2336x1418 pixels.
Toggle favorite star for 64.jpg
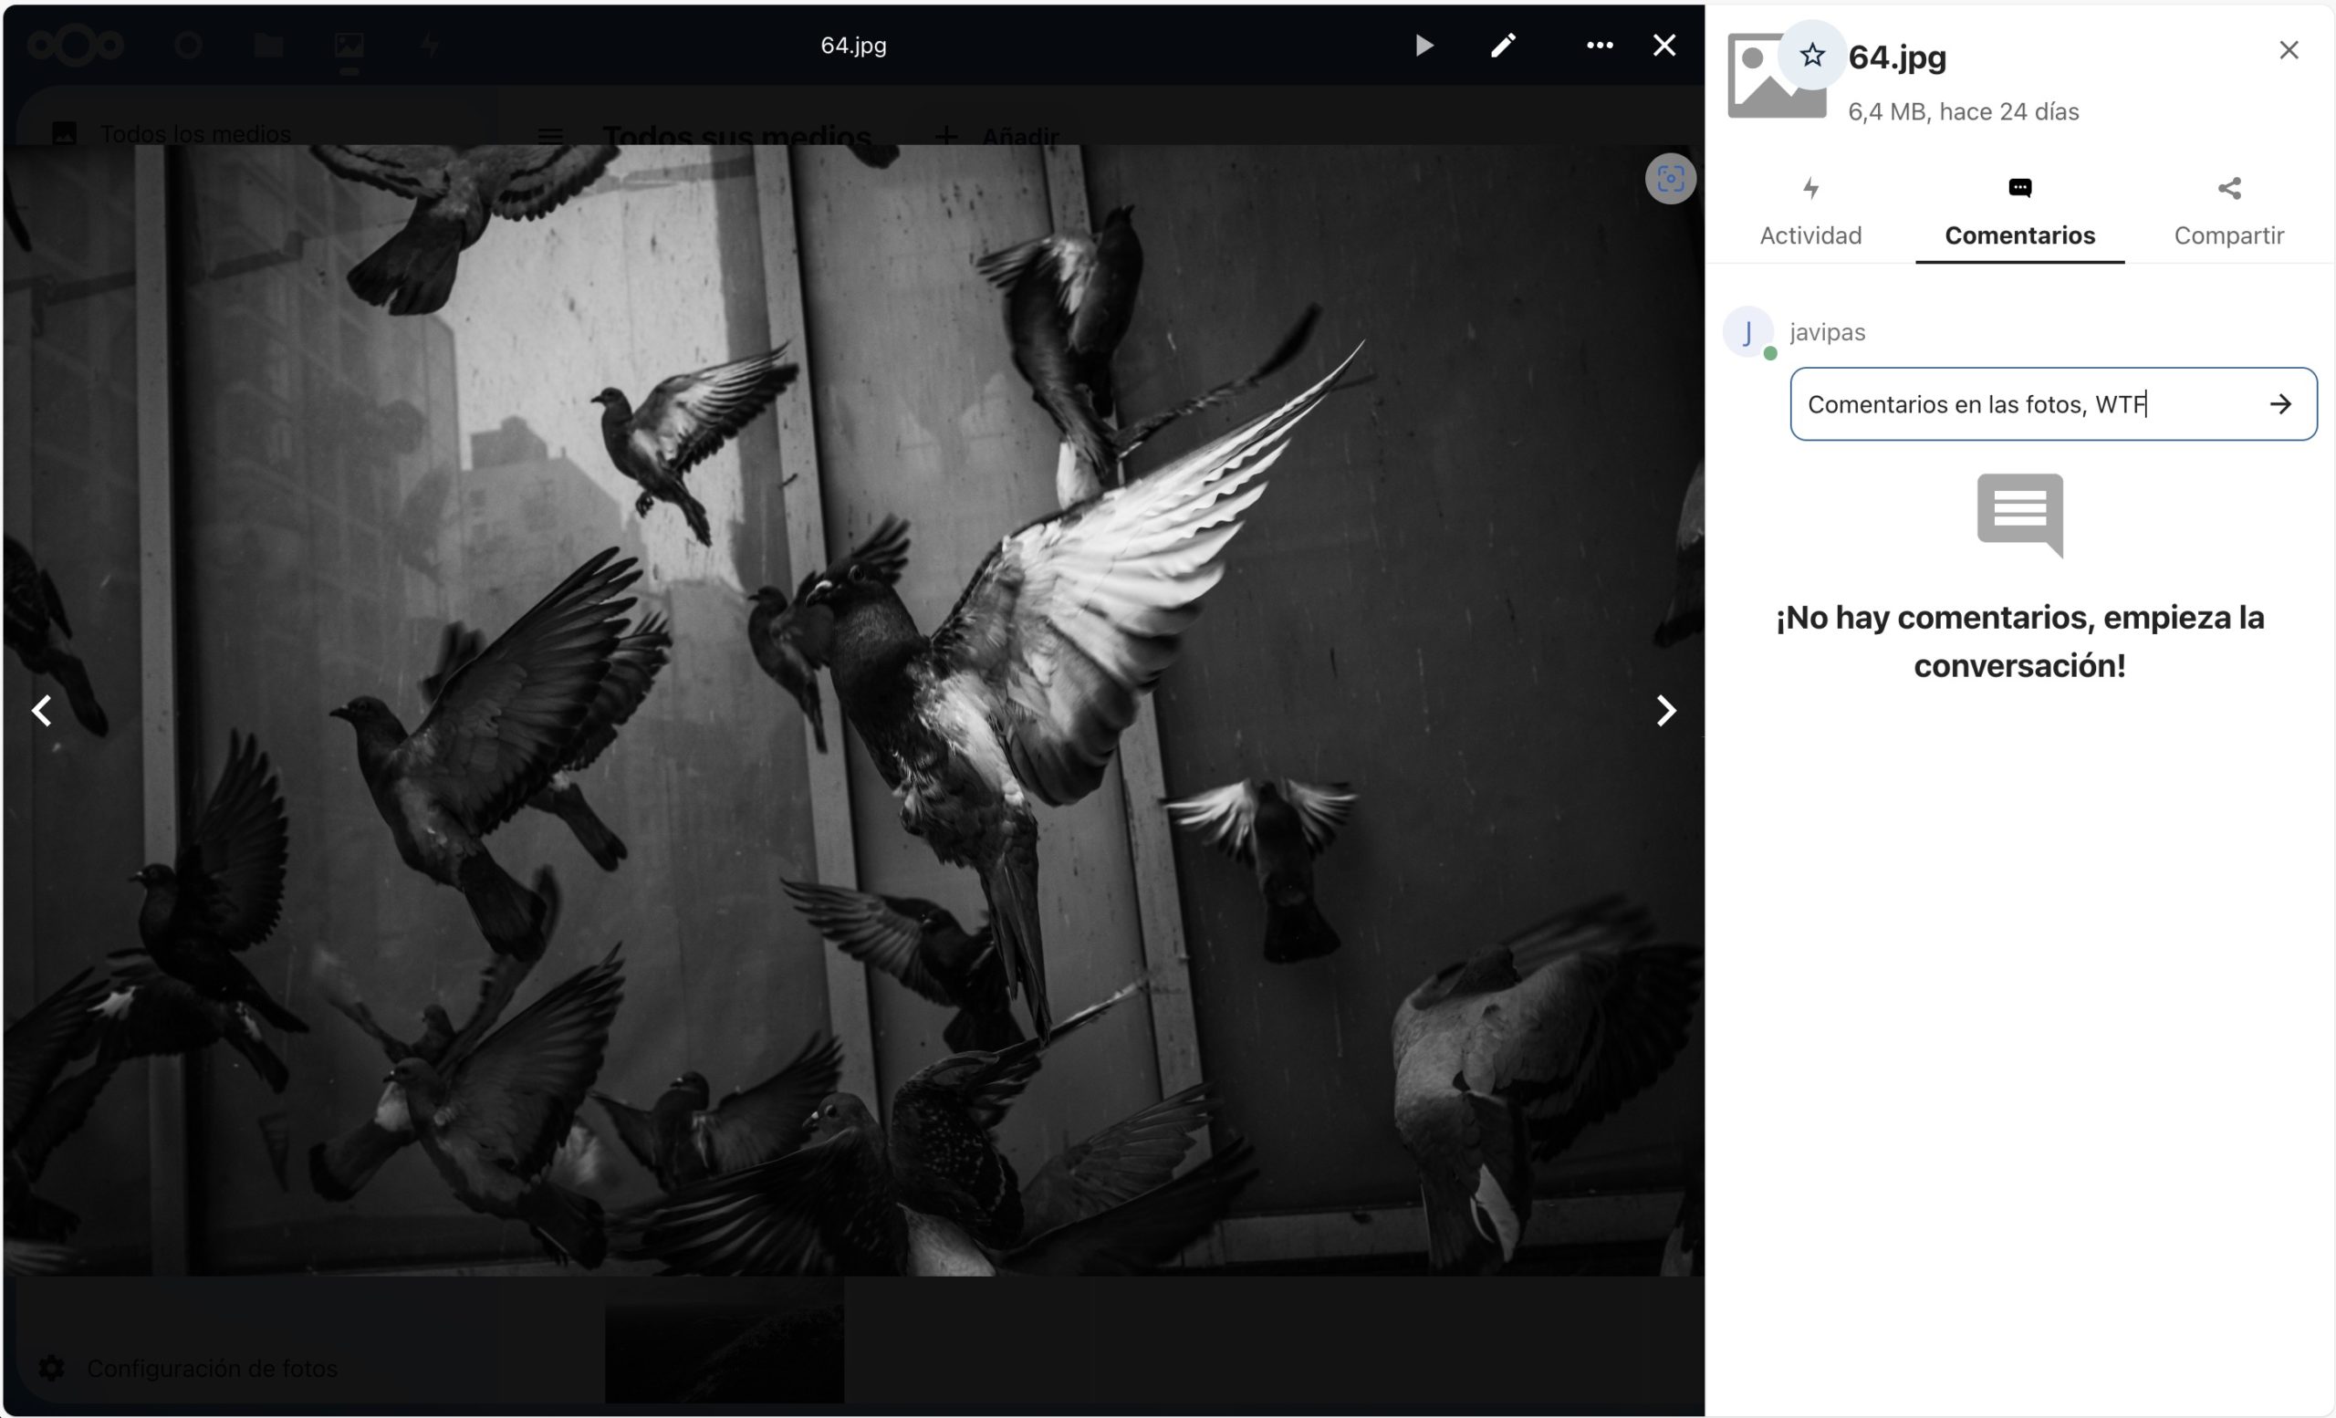(1811, 56)
